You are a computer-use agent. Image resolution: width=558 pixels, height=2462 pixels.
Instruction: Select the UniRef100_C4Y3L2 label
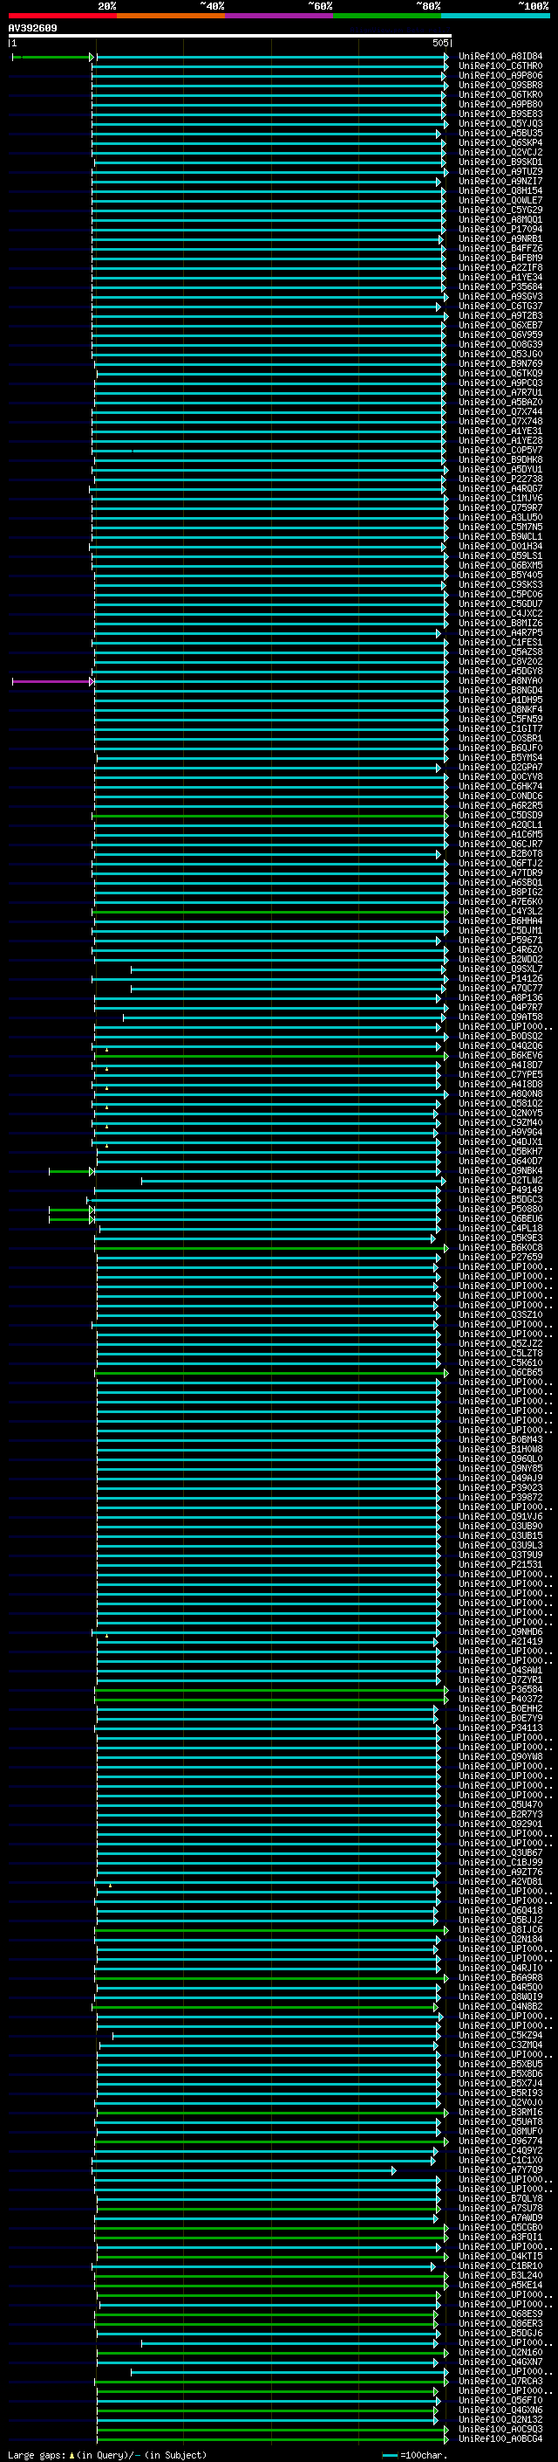coord(500,911)
